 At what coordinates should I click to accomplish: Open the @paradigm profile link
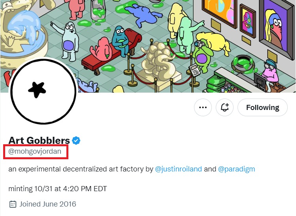coord(236,169)
